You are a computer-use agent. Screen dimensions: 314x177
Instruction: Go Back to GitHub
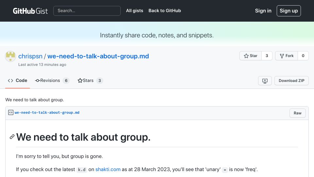pos(165,10)
